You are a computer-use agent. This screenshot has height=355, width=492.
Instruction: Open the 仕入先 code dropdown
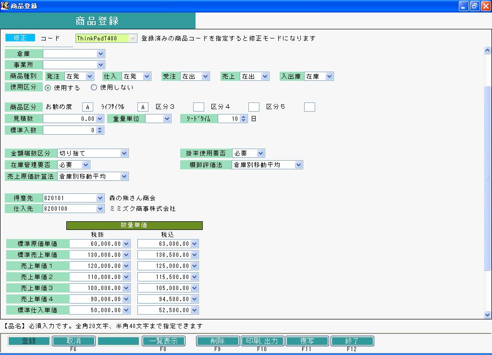coord(100,209)
